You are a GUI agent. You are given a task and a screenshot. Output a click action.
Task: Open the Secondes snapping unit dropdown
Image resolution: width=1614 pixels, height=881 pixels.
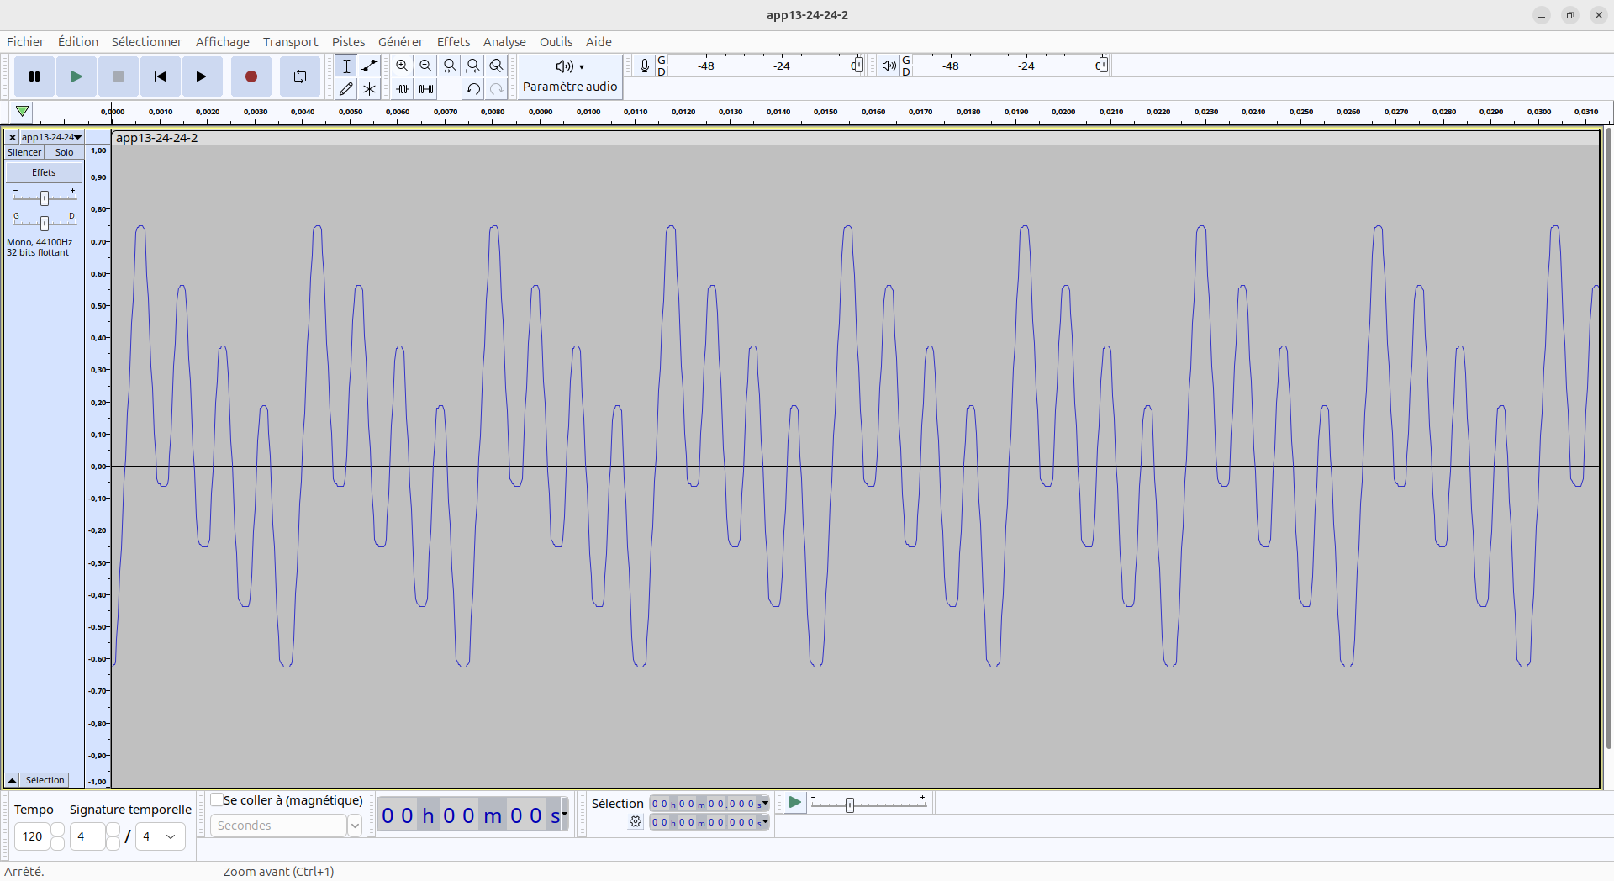354,826
